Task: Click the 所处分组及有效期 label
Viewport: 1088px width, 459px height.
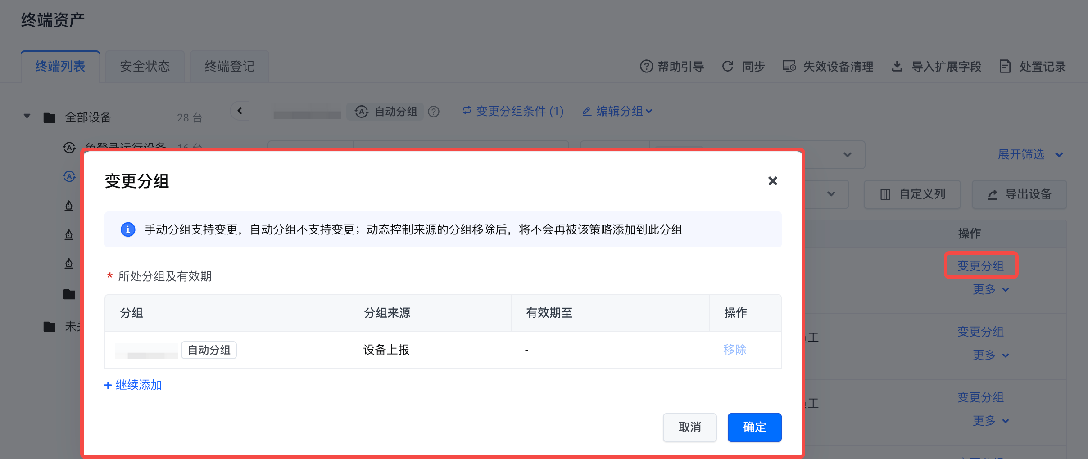Action: coord(165,276)
